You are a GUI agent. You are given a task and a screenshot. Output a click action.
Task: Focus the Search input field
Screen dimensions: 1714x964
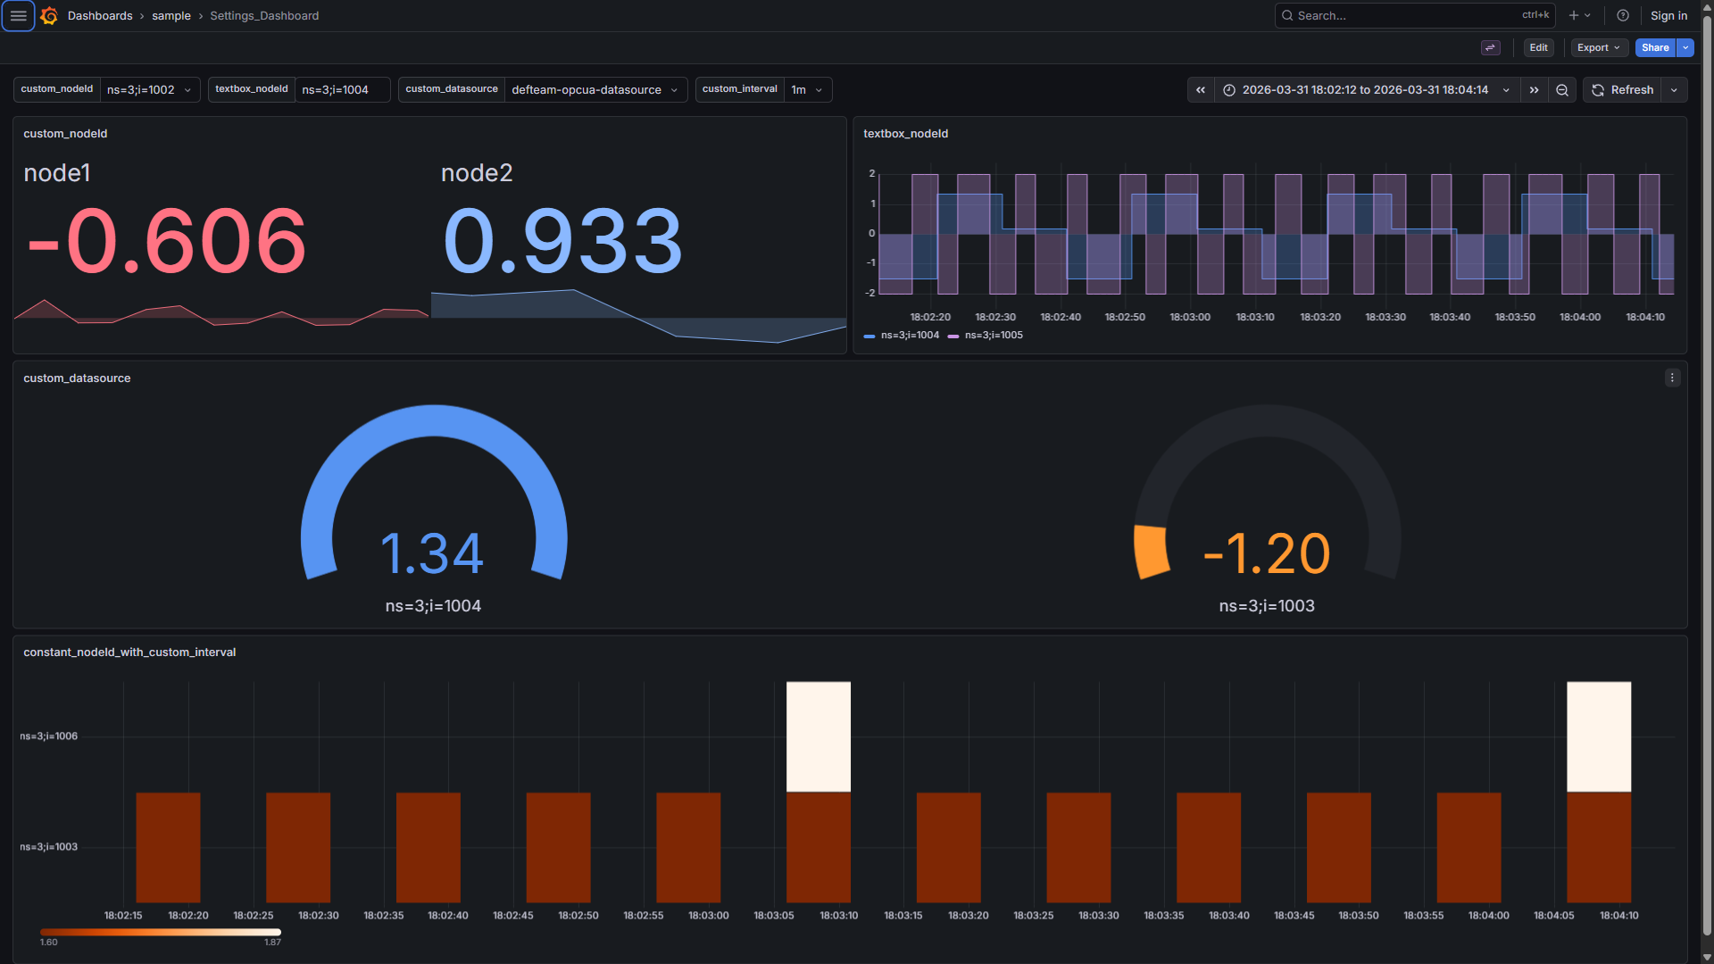click(x=1414, y=16)
